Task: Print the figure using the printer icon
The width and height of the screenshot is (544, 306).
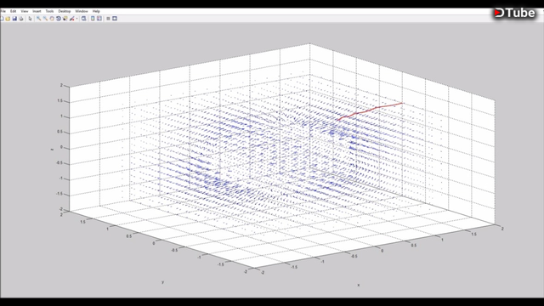Action: [x=21, y=19]
